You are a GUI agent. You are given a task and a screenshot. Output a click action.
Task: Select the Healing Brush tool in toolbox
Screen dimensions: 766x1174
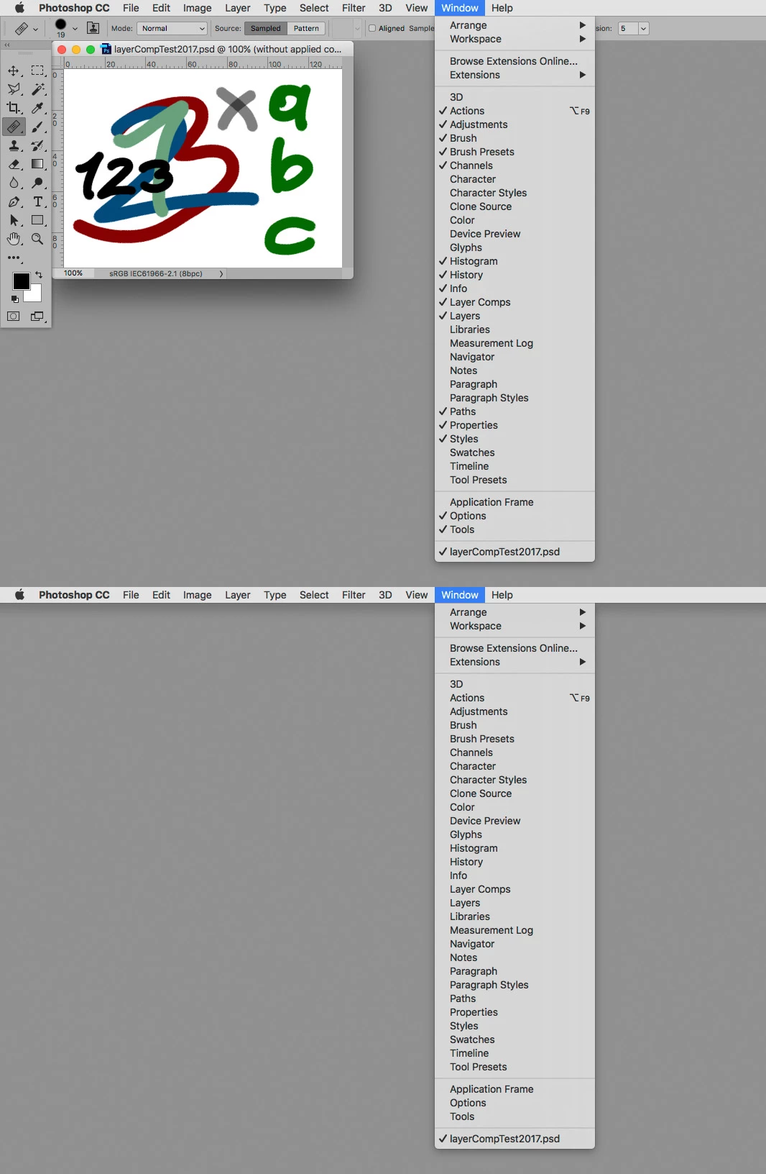click(x=14, y=127)
